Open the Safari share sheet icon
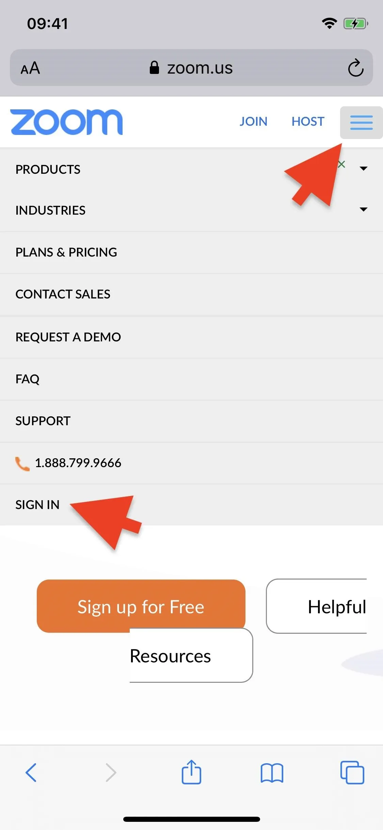The width and height of the screenshot is (383, 830). pyautogui.click(x=191, y=772)
